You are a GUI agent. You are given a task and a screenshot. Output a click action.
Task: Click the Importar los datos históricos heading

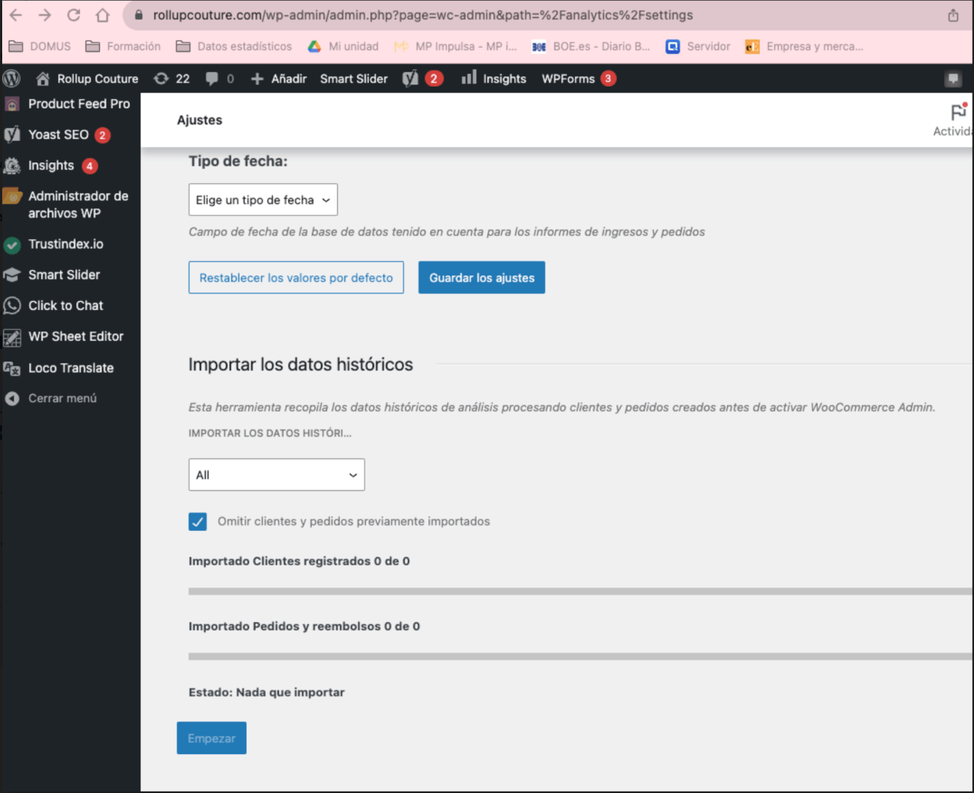tap(300, 365)
